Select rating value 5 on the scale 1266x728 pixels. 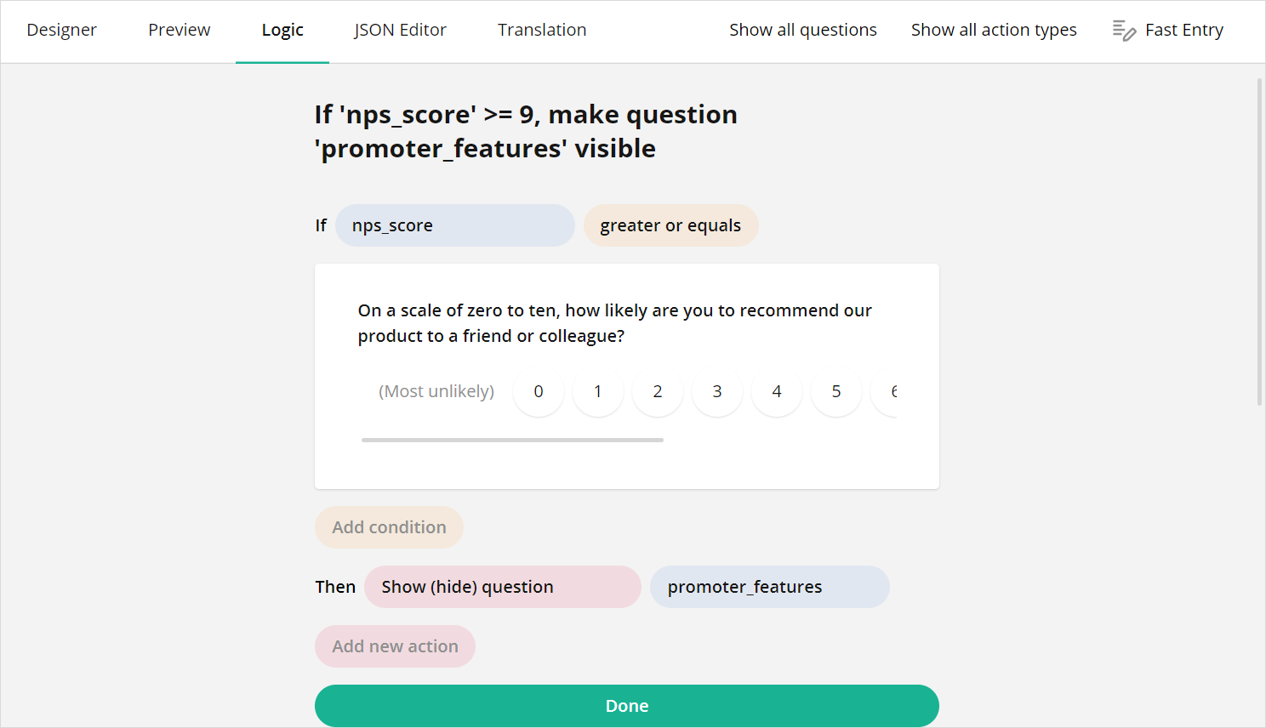(835, 391)
